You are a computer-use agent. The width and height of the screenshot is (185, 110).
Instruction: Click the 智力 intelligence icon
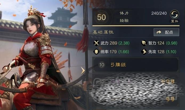point(144,43)
